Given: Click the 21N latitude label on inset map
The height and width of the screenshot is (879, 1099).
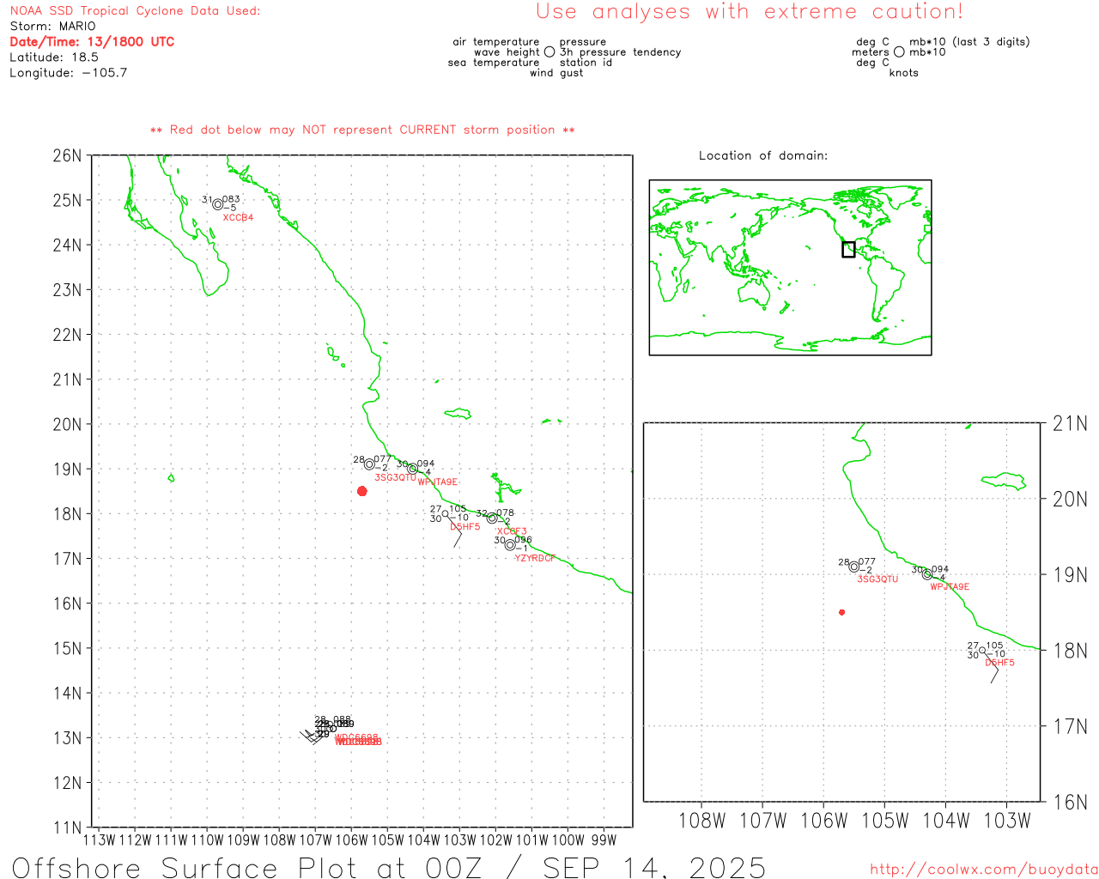Looking at the screenshot, I should click(x=1070, y=423).
